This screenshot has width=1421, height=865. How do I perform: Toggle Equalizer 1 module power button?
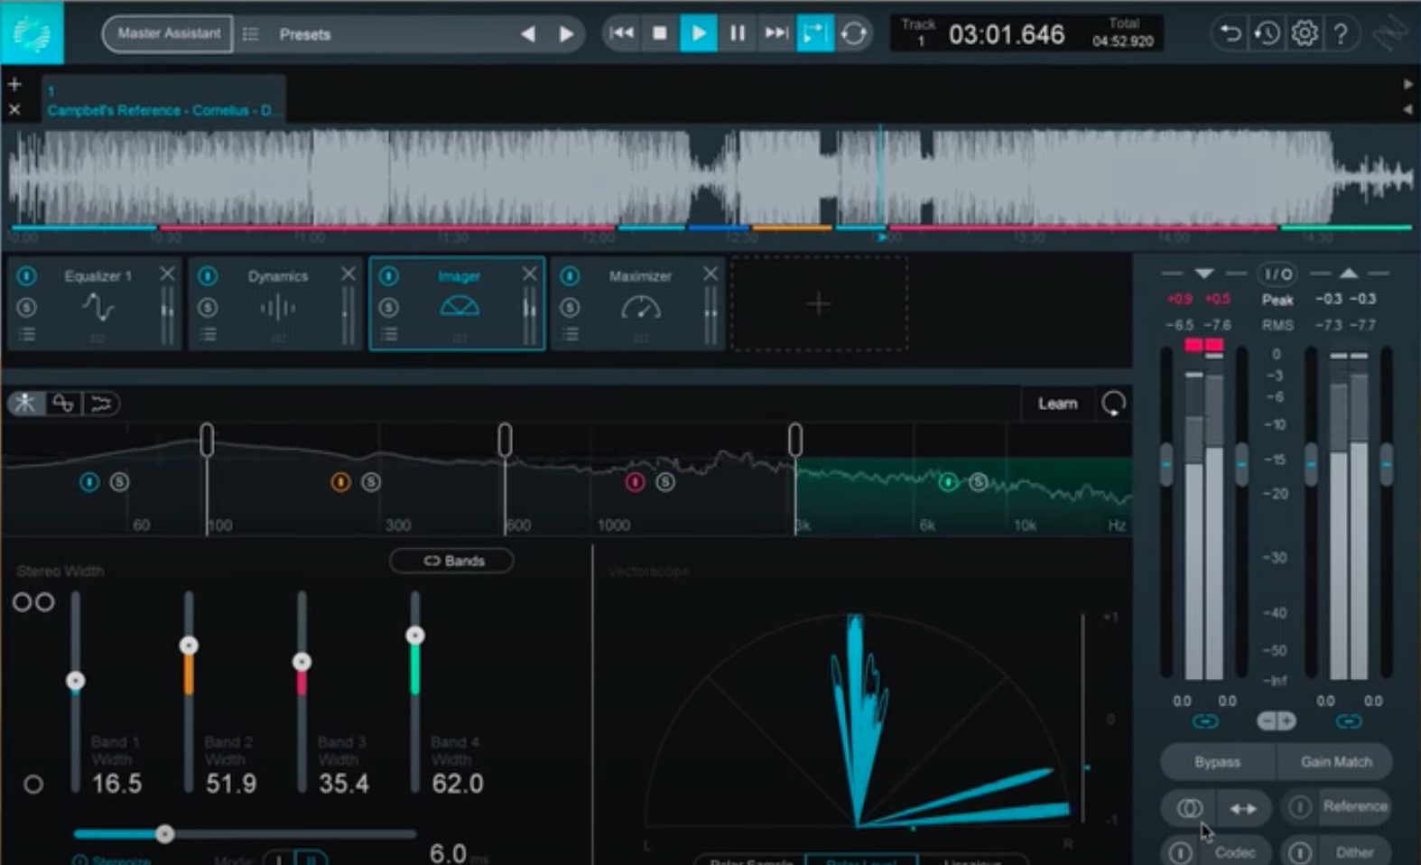tap(27, 275)
